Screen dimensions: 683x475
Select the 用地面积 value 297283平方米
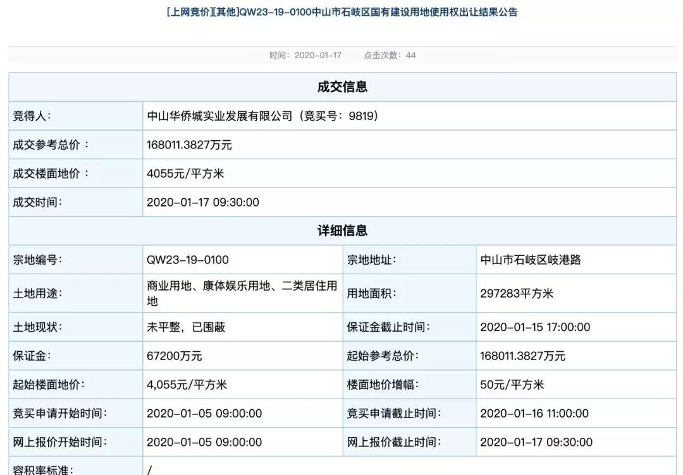519,293
